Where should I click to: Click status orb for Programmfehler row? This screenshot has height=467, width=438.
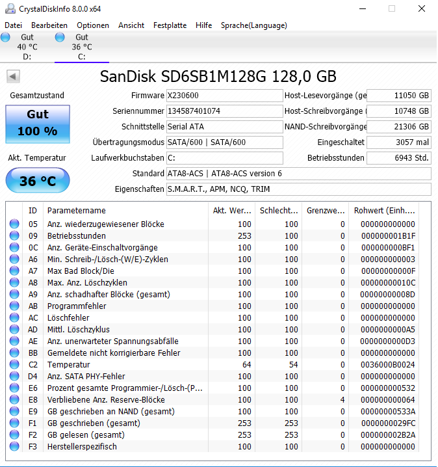point(14,306)
